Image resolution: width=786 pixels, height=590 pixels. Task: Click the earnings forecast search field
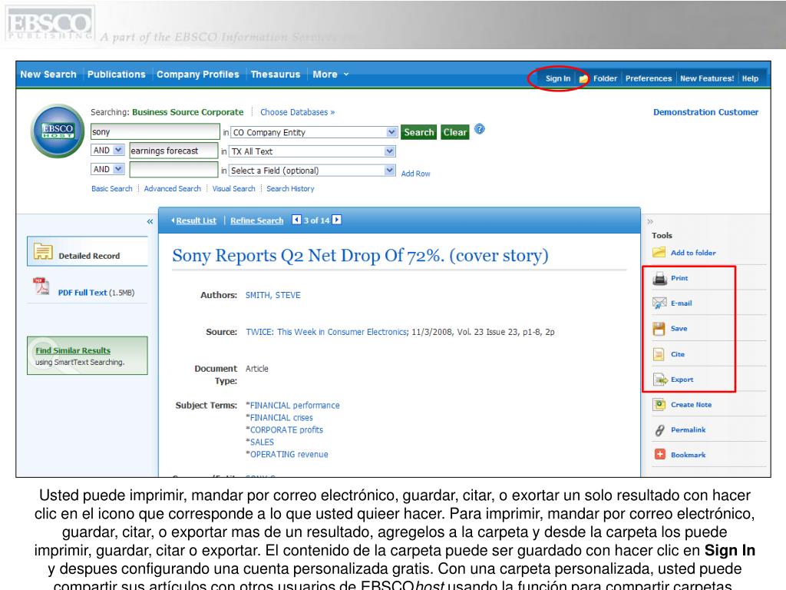[173, 151]
